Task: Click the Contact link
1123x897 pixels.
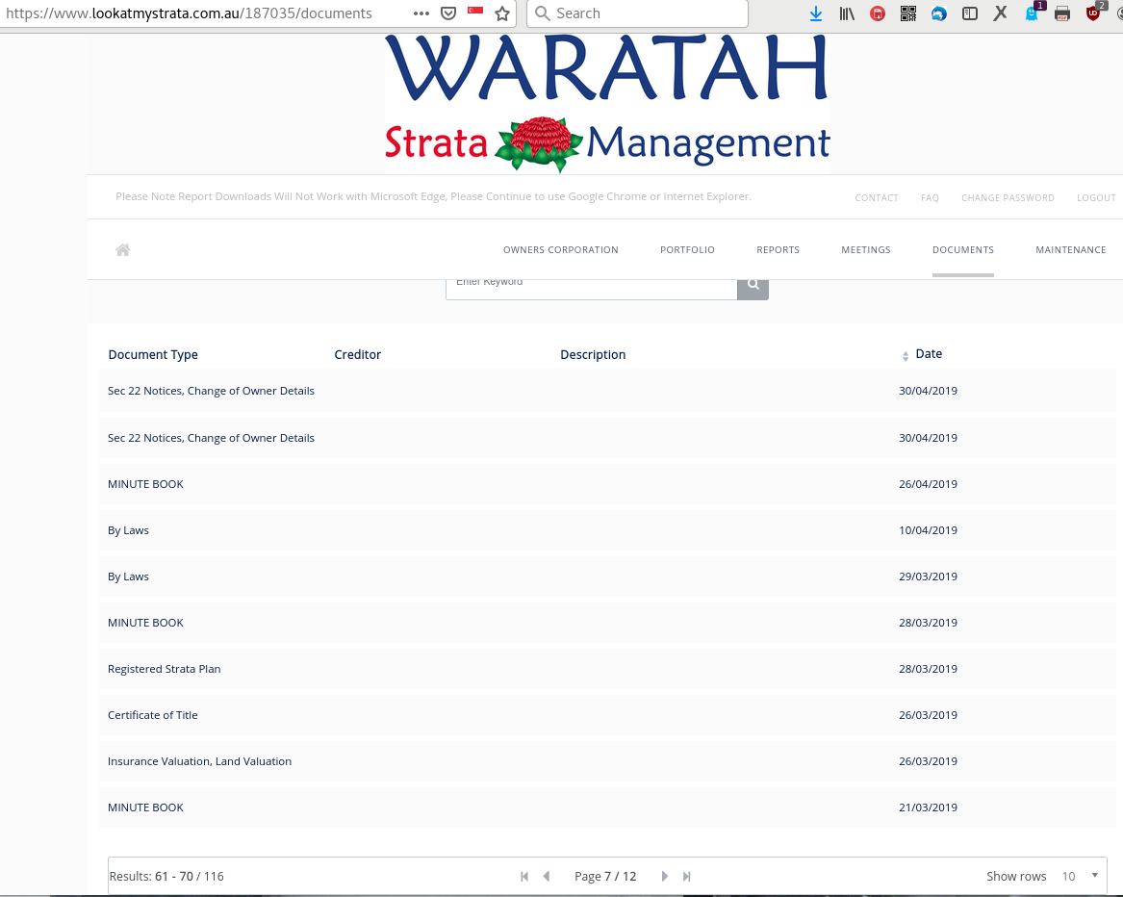Action: 877,197
